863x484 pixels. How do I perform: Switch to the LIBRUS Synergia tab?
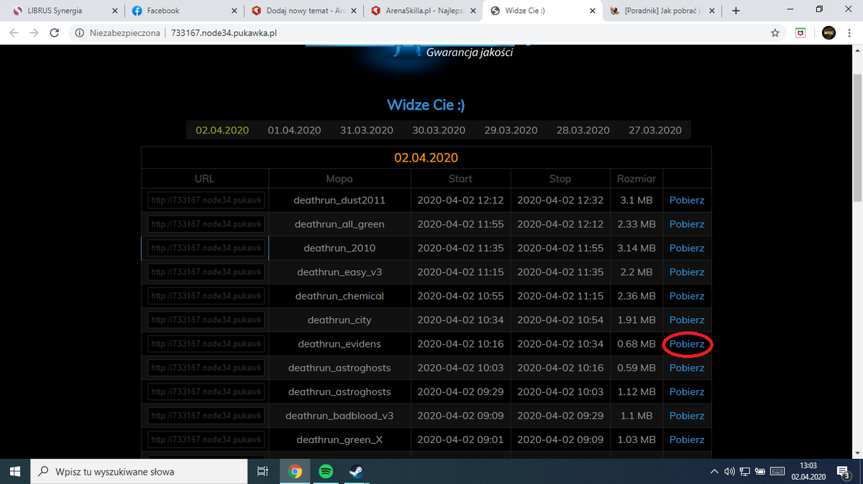click(x=63, y=11)
